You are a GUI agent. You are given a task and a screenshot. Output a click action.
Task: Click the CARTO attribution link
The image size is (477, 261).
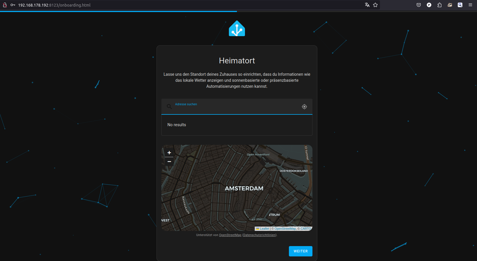pos(306,229)
